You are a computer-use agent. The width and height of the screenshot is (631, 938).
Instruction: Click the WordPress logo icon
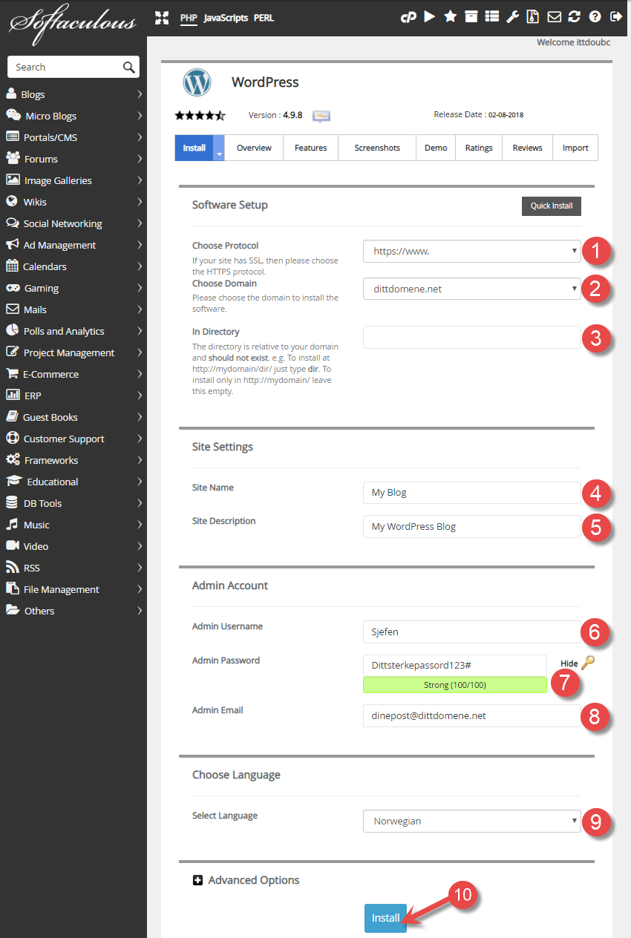click(197, 82)
